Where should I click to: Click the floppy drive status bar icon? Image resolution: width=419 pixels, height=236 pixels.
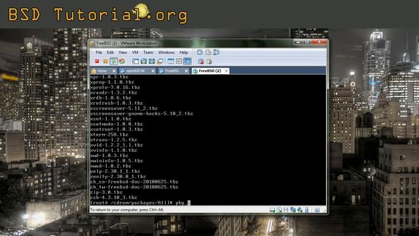click(x=286, y=210)
